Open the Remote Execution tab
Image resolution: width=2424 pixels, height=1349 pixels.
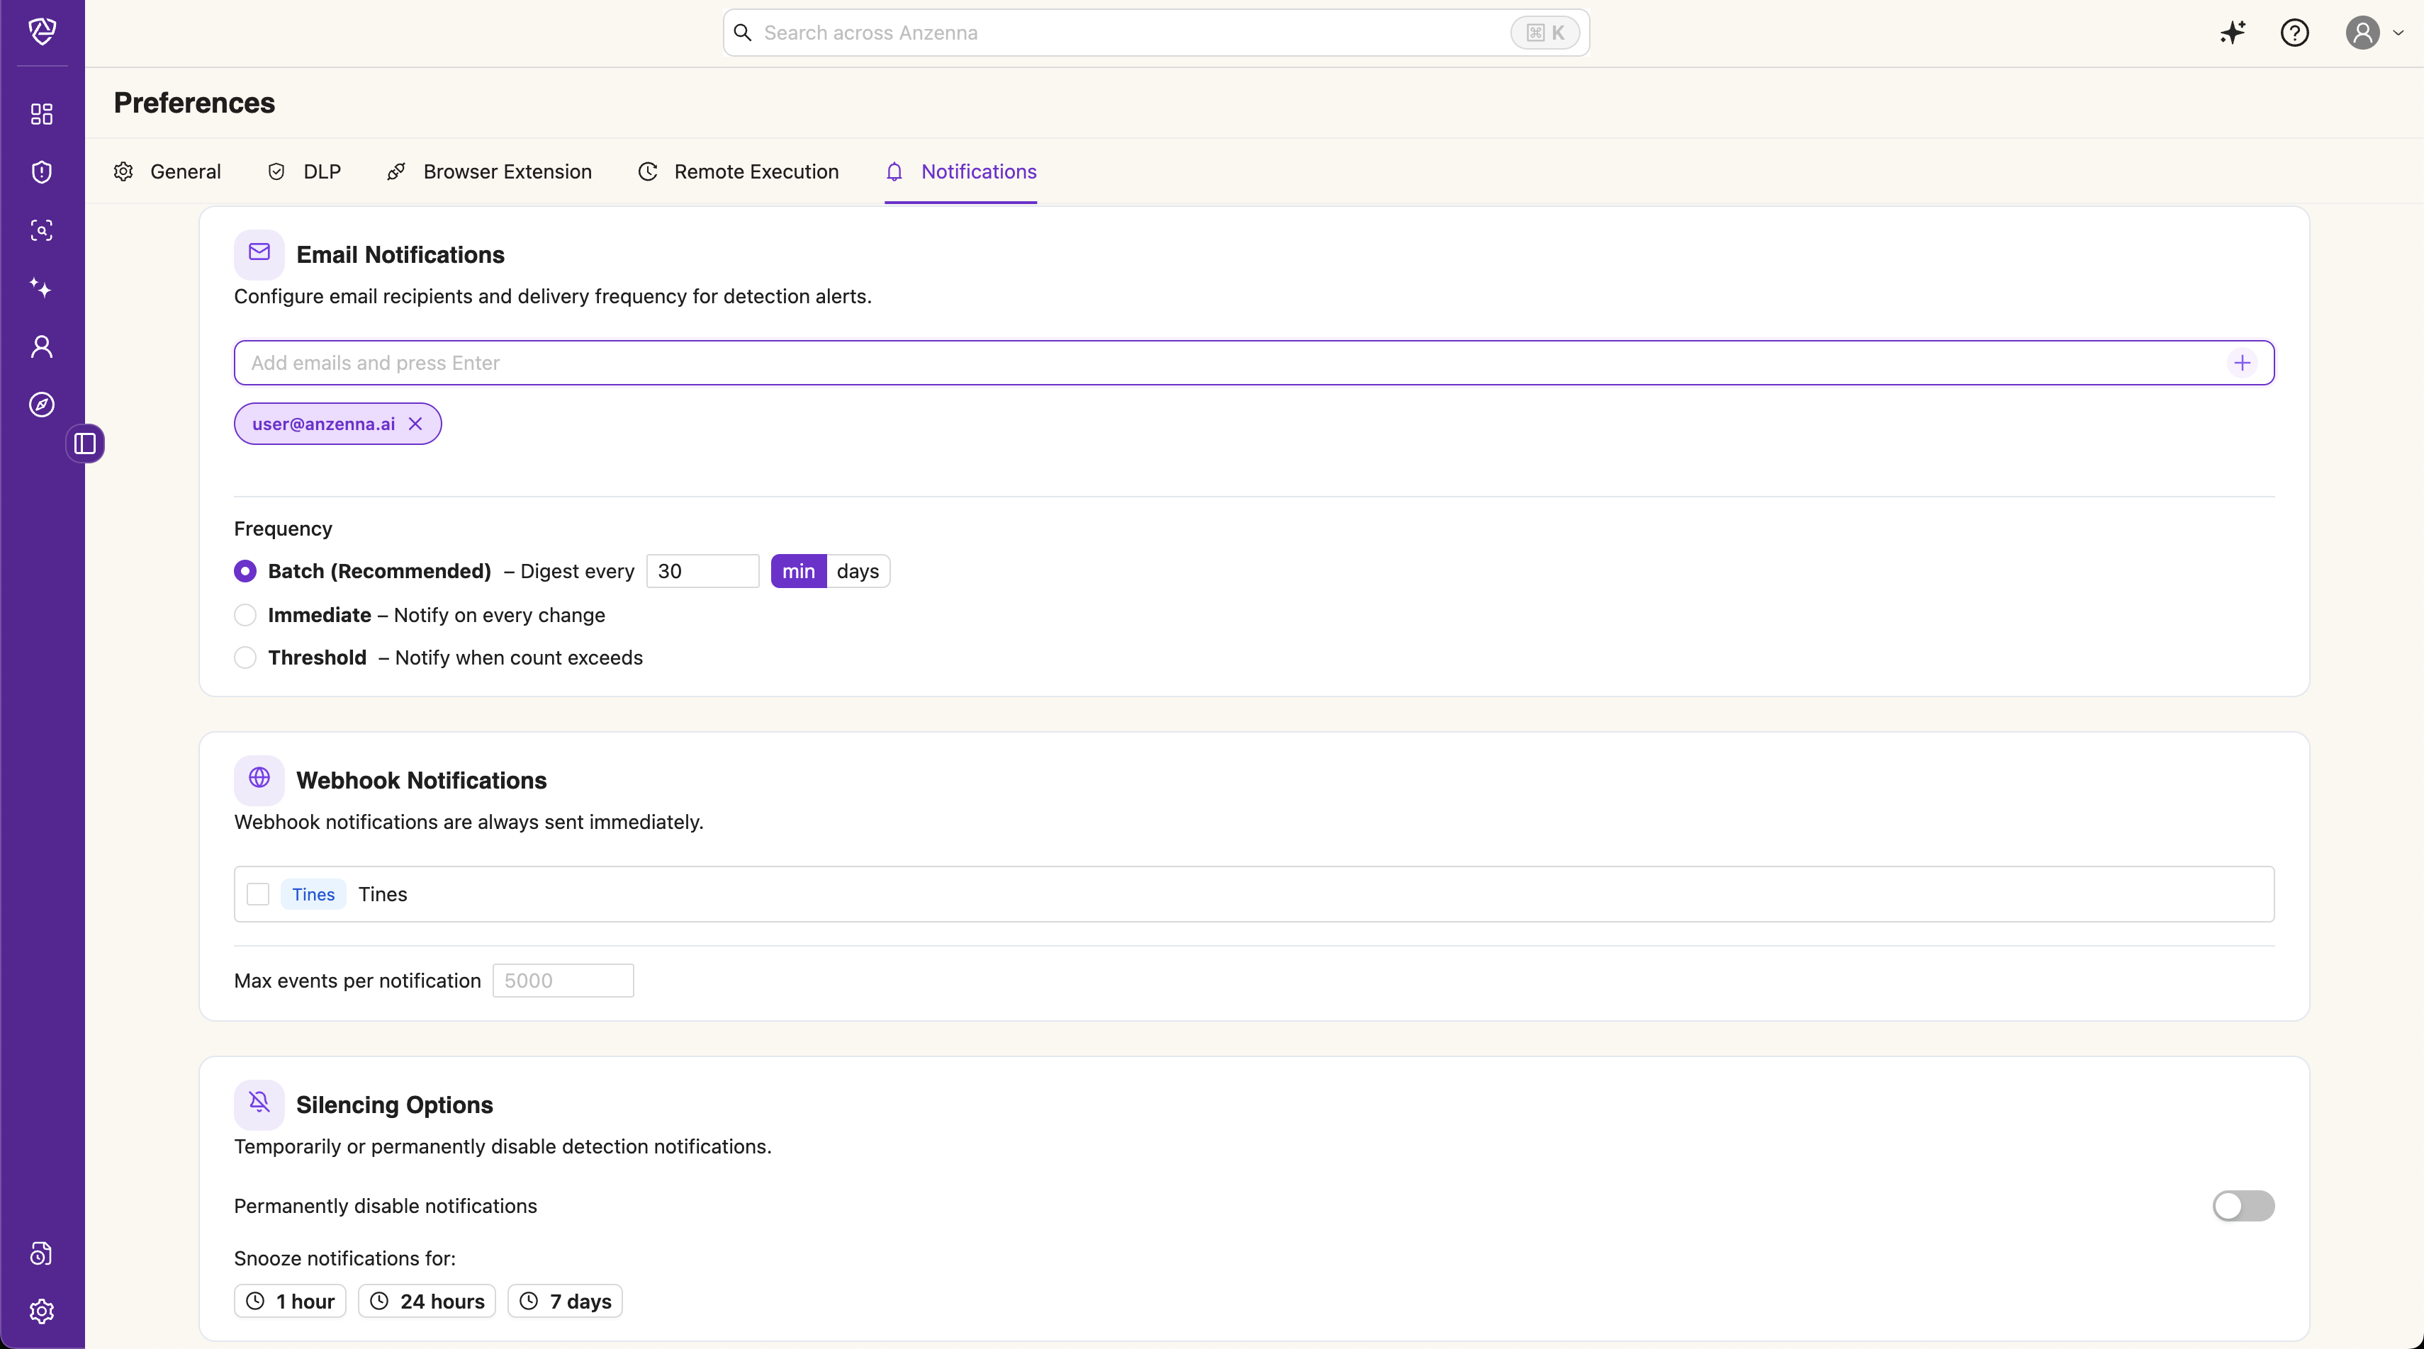(739, 171)
